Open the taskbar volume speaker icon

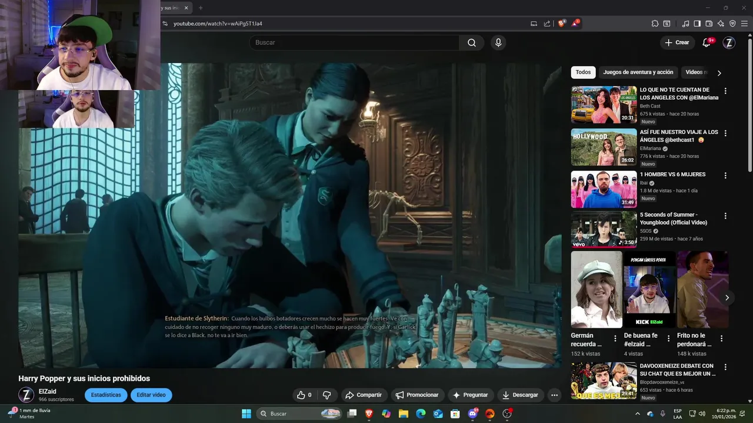pyautogui.click(x=702, y=414)
